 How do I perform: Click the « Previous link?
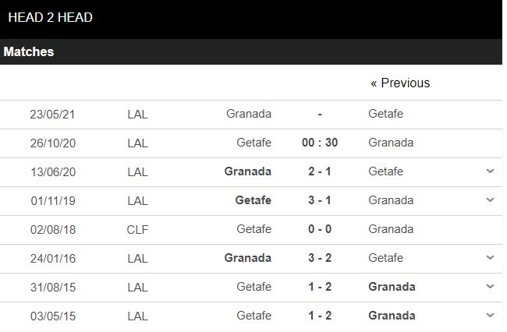coord(400,83)
